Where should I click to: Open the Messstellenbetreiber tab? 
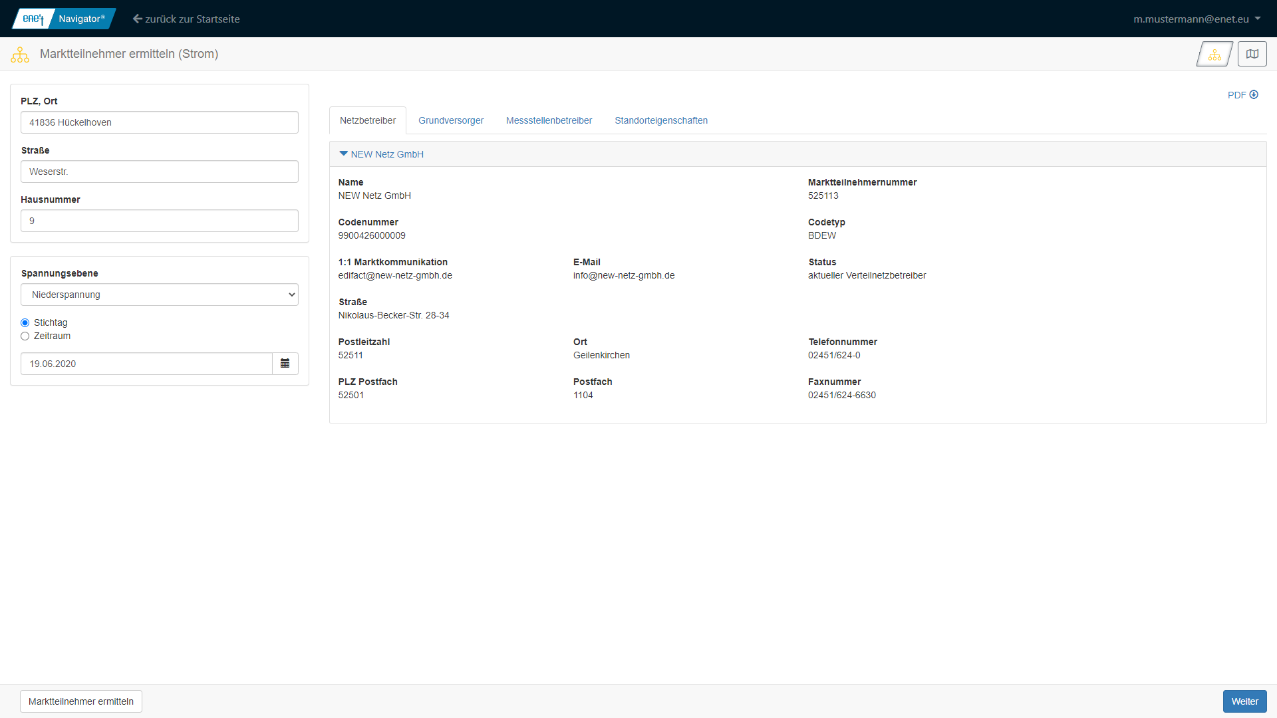coord(549,120)
